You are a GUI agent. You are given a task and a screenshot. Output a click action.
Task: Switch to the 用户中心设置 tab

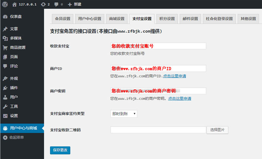pos(90,19)
